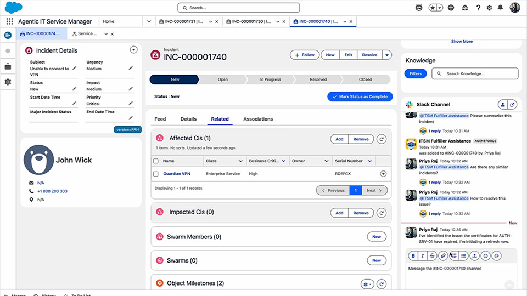Viewport: 527px width, 296px height.
Task: Open Slack Channel in new window icon
Action: click(x=512, y=105)
